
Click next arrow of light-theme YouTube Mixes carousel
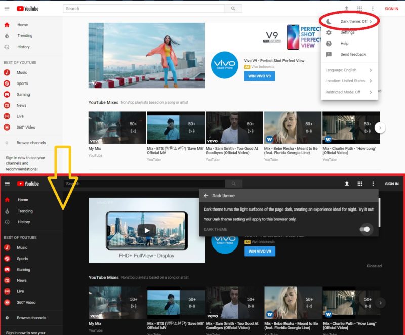click(380, 128)
